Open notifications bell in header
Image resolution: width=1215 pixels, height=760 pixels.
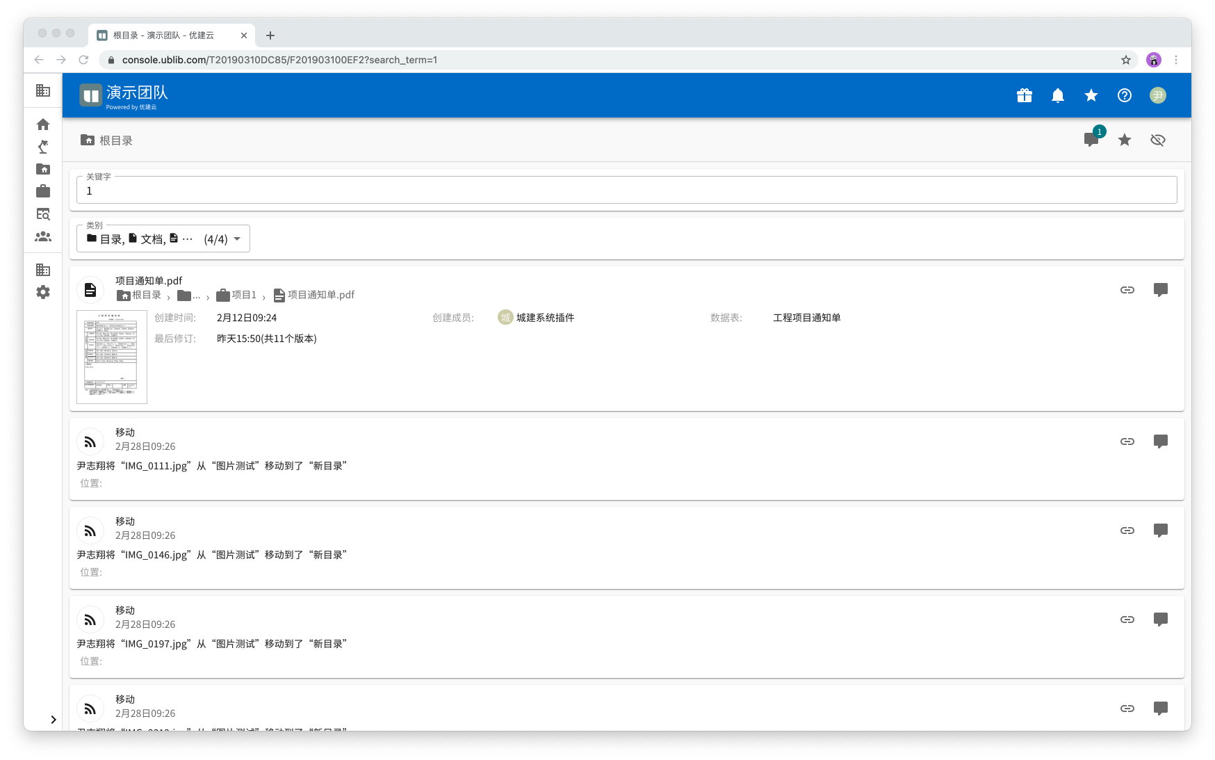pos(1057,96)
